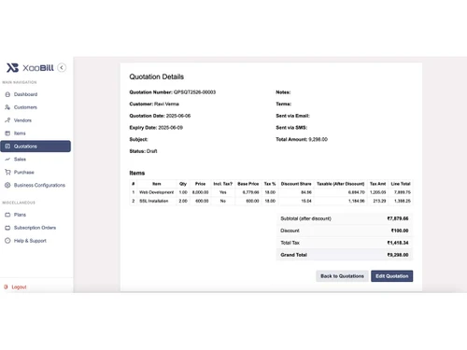Click the Sales chart icon in the sidebar

(7, 159)
